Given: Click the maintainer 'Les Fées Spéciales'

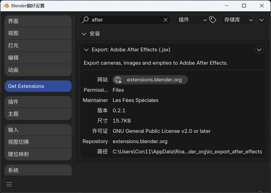Looking at the screenshot, I should [x=135, y=100].
